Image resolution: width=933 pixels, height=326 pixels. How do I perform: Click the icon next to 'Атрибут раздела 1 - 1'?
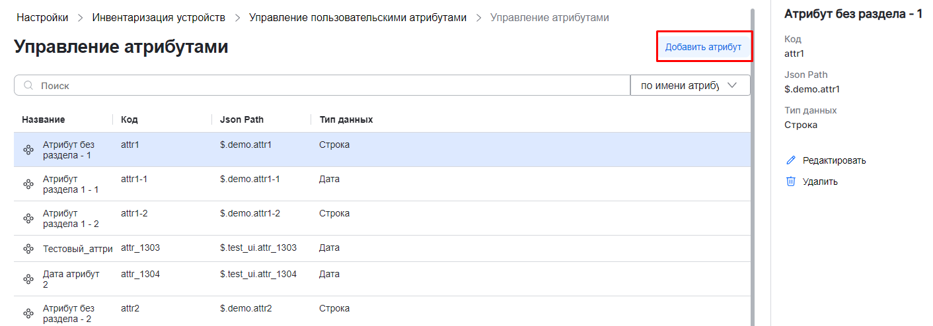pos(28,185)
